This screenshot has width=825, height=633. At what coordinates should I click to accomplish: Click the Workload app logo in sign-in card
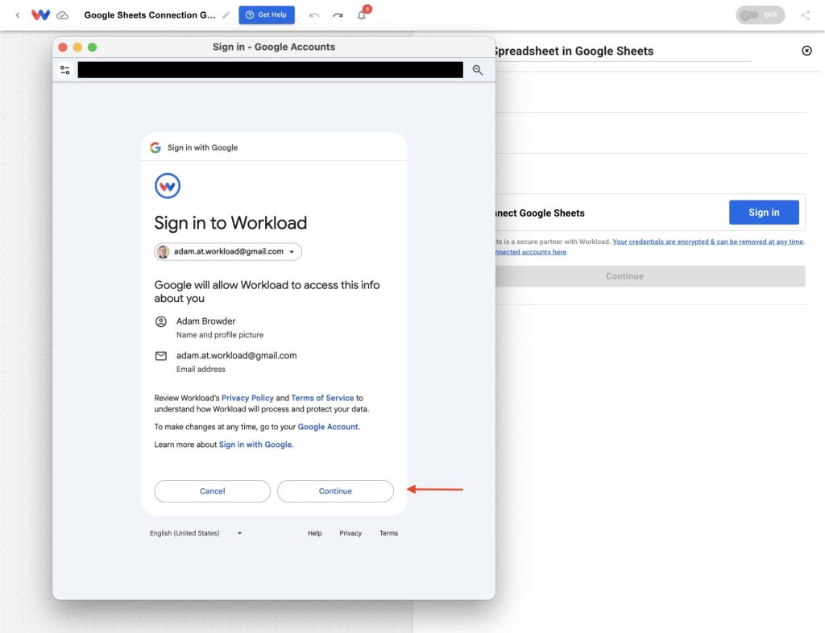tap(168, 185)
